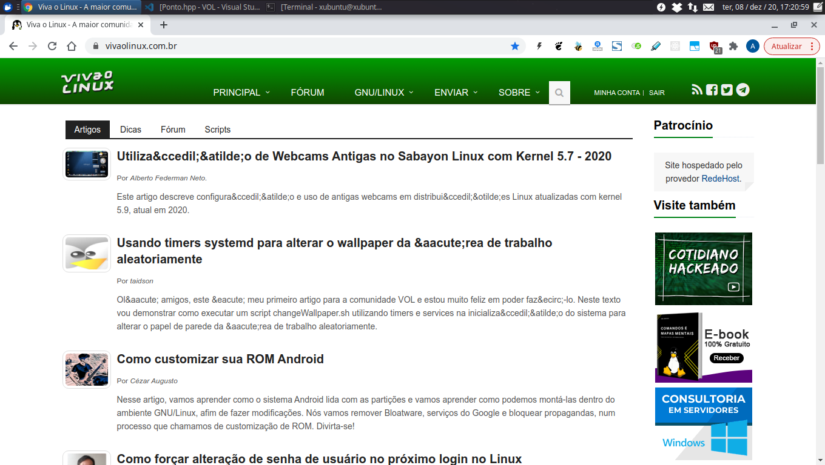Click the RedeHost provider link
Image resolution: width=825 pixels, height=465 pixels.
pos(721,179)
